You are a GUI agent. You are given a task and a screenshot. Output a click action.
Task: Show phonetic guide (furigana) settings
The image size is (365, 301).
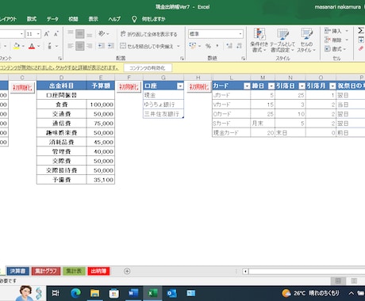pos(49,46)
